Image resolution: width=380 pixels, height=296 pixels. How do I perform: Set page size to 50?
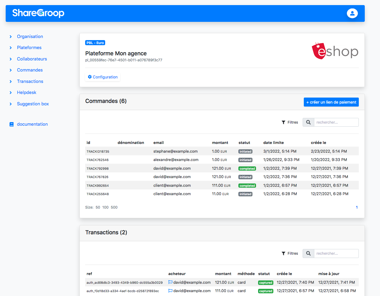(98, 207)
